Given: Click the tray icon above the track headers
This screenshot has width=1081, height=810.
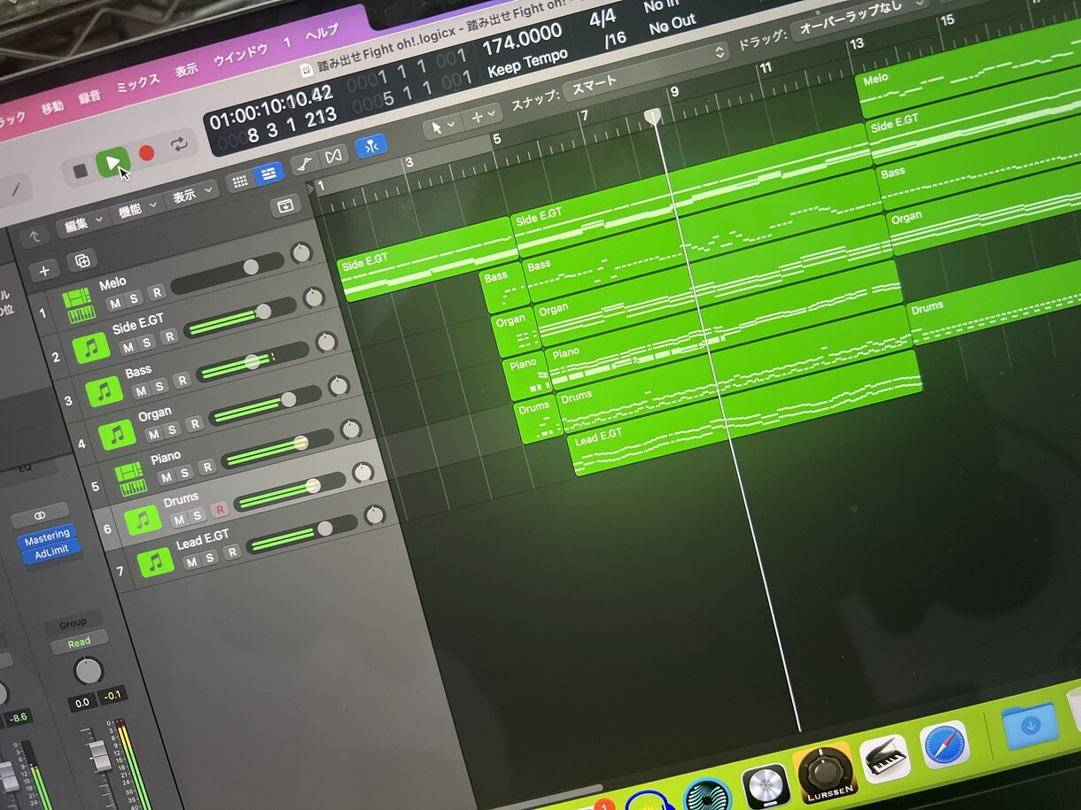Looking at the screenshot, I should click(285, 205).
